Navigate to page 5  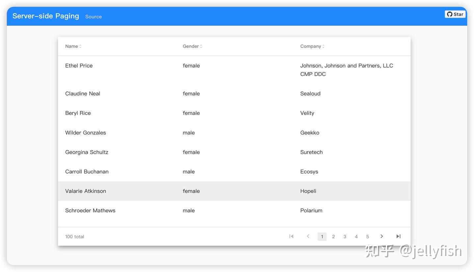(368, 237)
